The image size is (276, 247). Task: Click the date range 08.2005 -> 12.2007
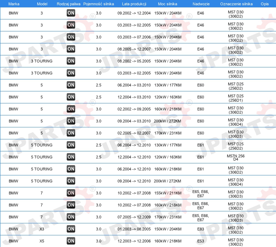point(134,49)
